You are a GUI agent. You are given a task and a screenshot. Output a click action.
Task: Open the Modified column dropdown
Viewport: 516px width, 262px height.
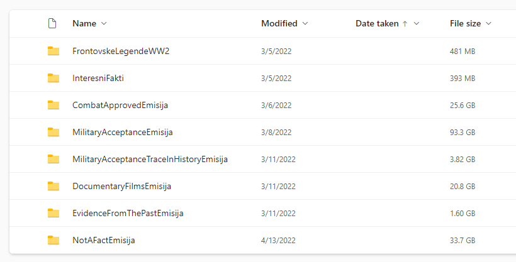pyautogui.click(x=305, y=24)
